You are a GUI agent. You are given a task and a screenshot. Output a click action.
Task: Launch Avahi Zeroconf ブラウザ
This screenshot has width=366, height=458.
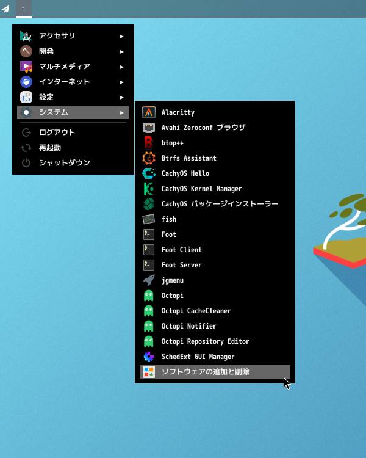tap(215, 128)
